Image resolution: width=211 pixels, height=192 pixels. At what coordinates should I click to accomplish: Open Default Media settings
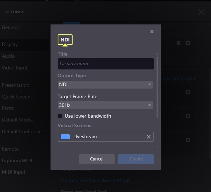[17, 120]
